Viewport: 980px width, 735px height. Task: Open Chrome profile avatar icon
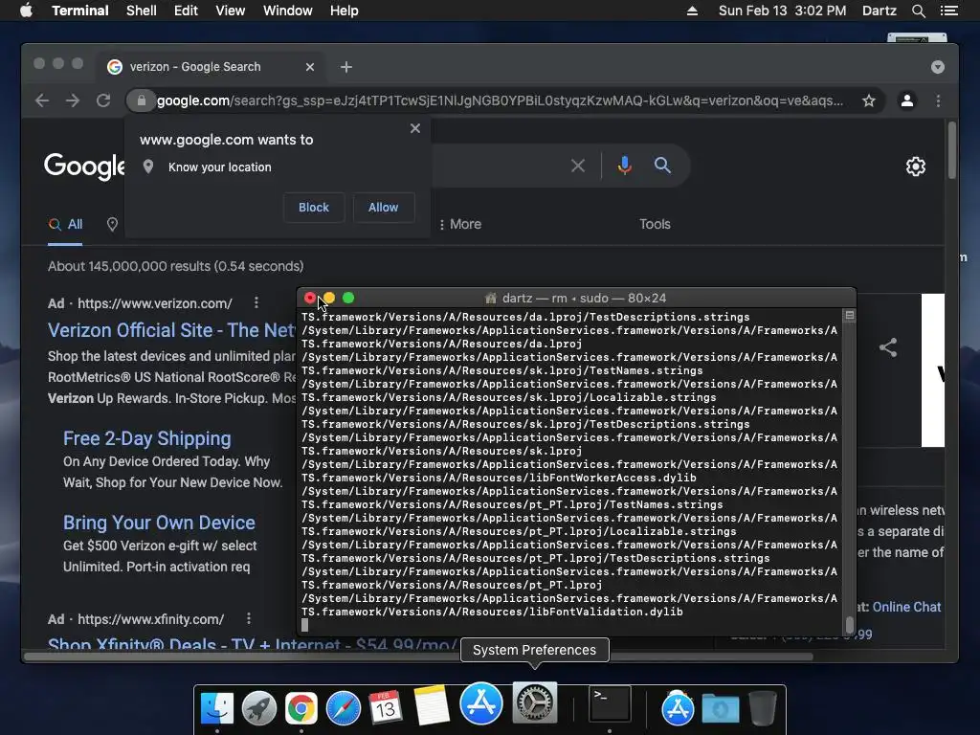click(907, 100)
